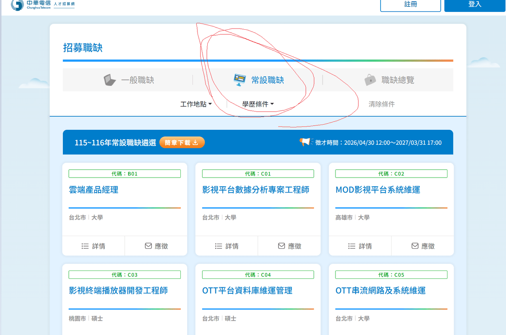Click the briefcase icon beside 職缺總覽
The image size is (506, 335).
(x=370, y=80)
